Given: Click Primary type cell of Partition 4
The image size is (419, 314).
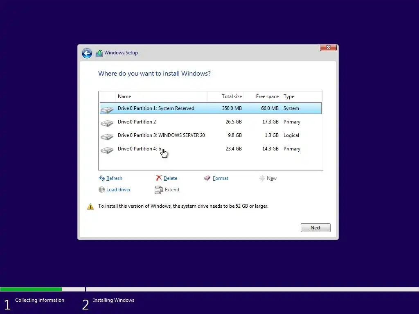Looking at the screenshot, I should tap(292, 149).
